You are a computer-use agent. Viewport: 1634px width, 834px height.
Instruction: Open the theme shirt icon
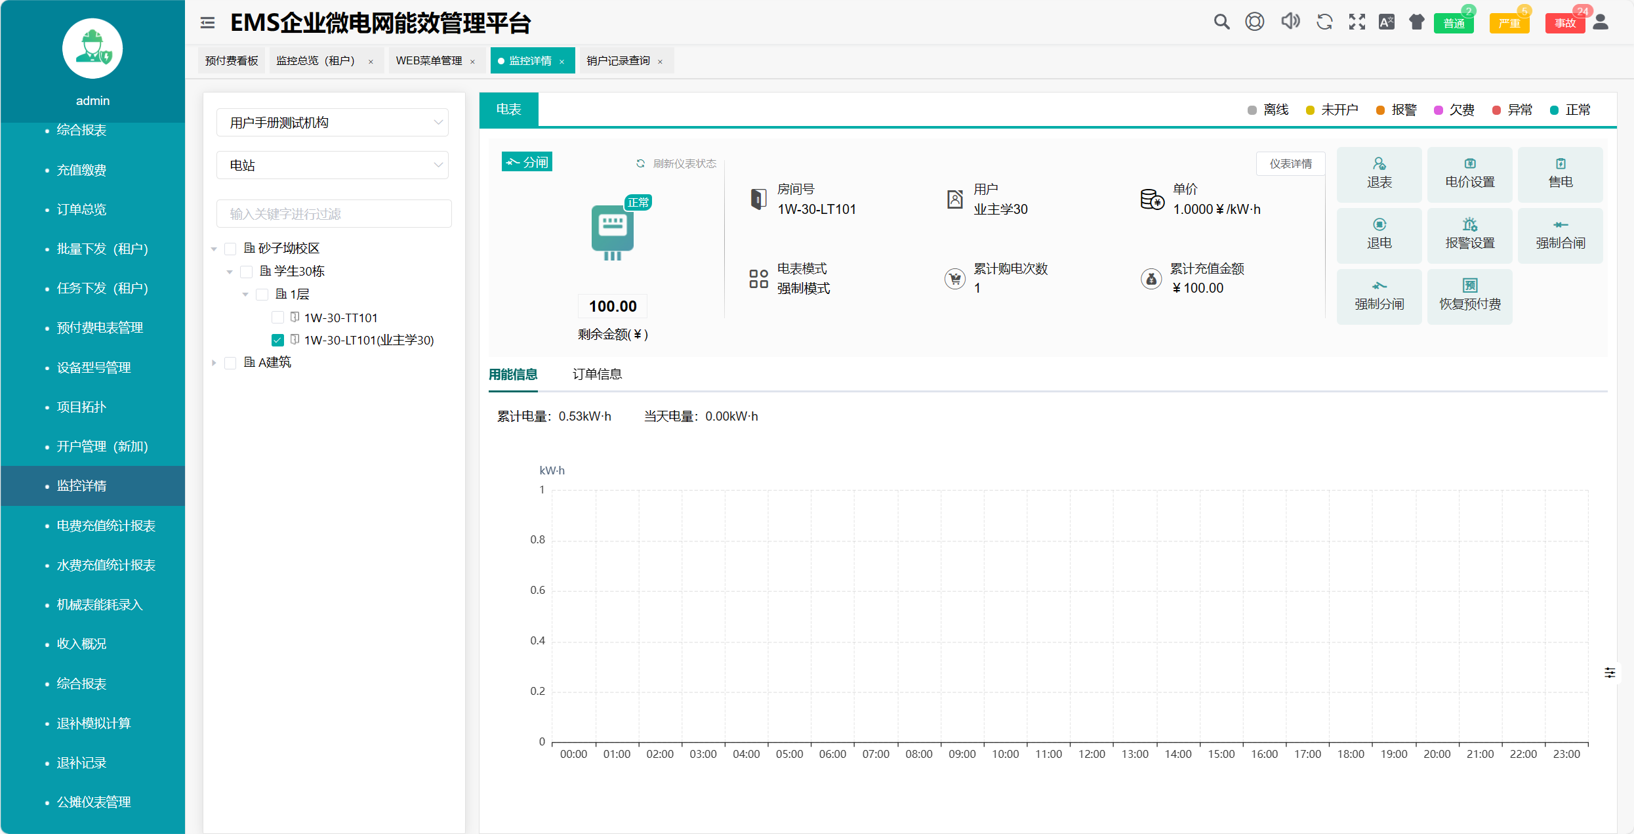(1417, 22)
